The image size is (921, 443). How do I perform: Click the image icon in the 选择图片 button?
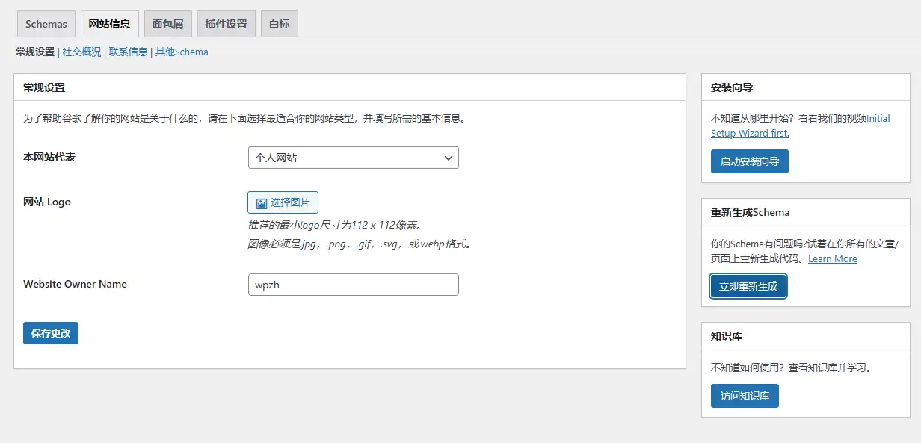click(x=260, y=202)
